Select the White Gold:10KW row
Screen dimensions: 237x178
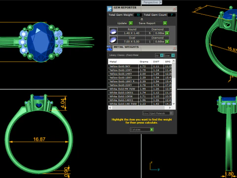pos(140,96)
